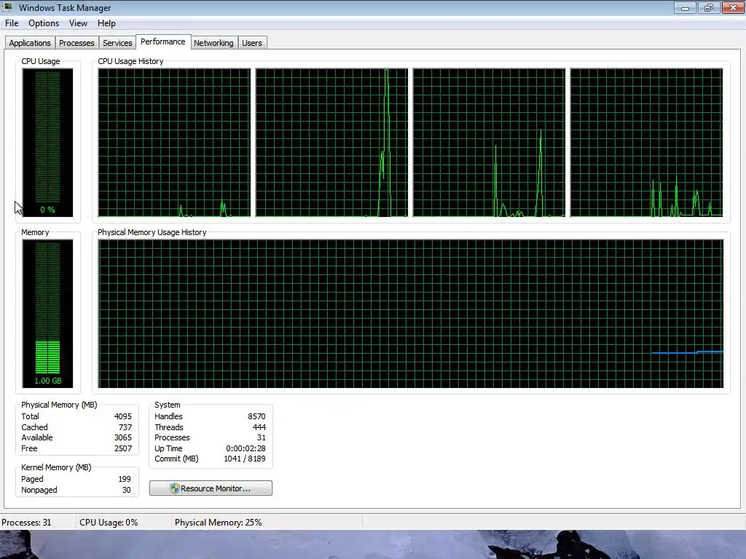Click the fourth CPU core history graph

(647, 143)
